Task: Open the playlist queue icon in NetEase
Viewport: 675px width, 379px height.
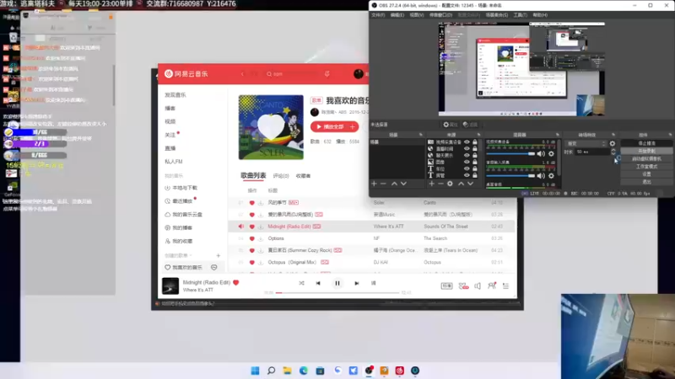Action: 505,286
